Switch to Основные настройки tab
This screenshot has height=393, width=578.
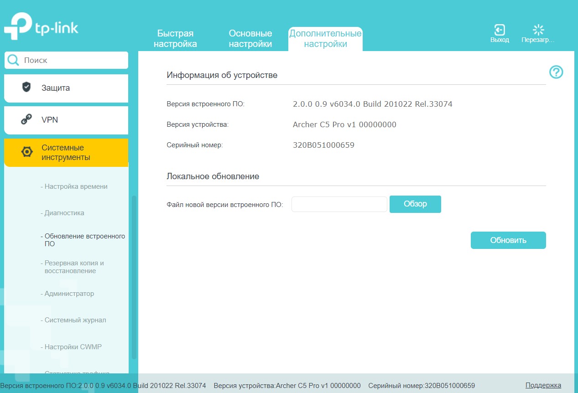click(x=250, y=39)
